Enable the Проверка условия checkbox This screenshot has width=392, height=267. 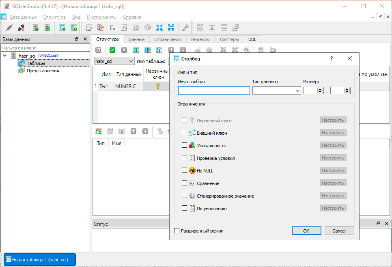[184, 158]
